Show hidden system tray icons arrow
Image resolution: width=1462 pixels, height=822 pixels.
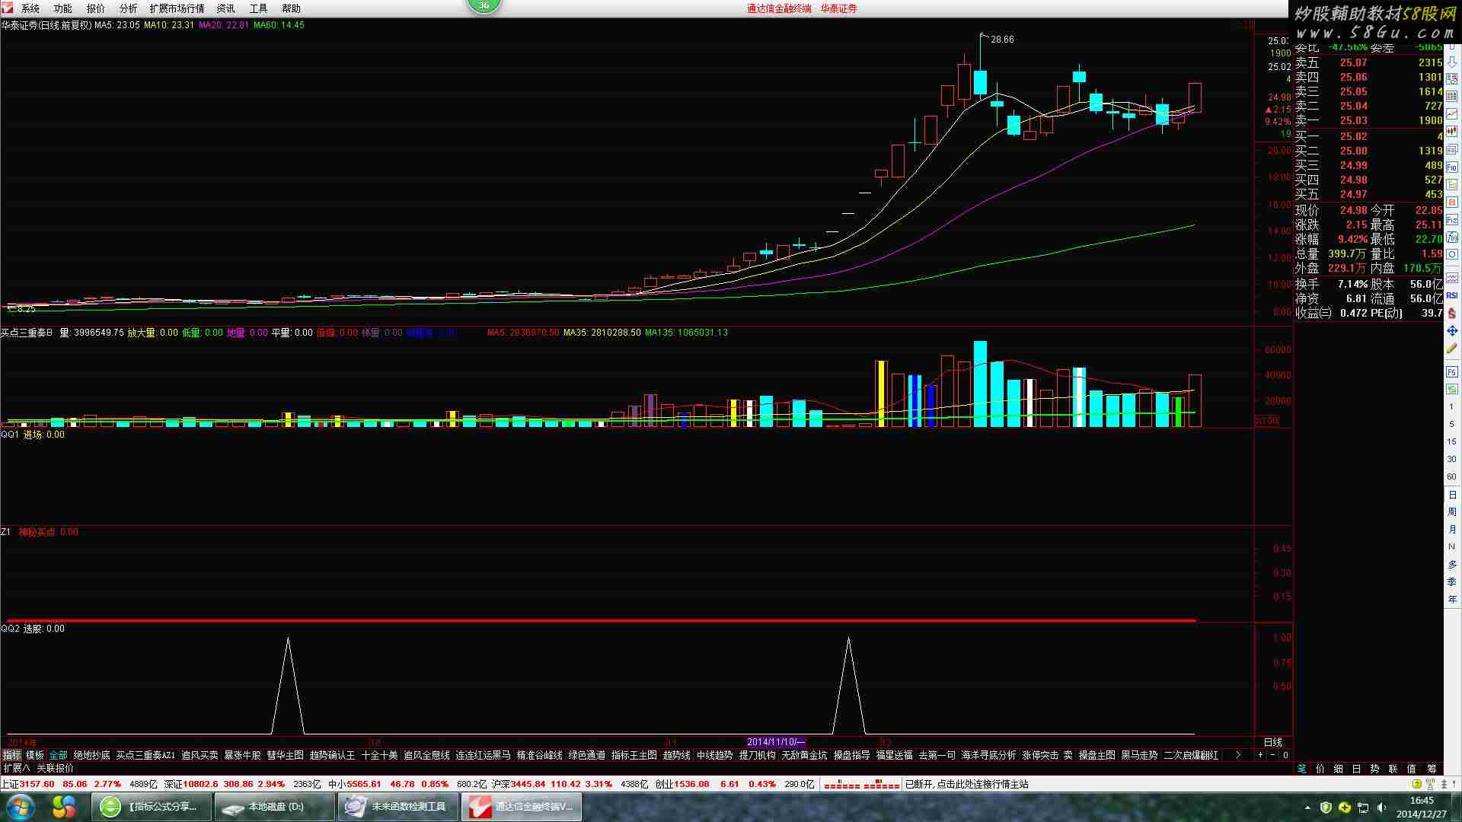pos(1307,808)
